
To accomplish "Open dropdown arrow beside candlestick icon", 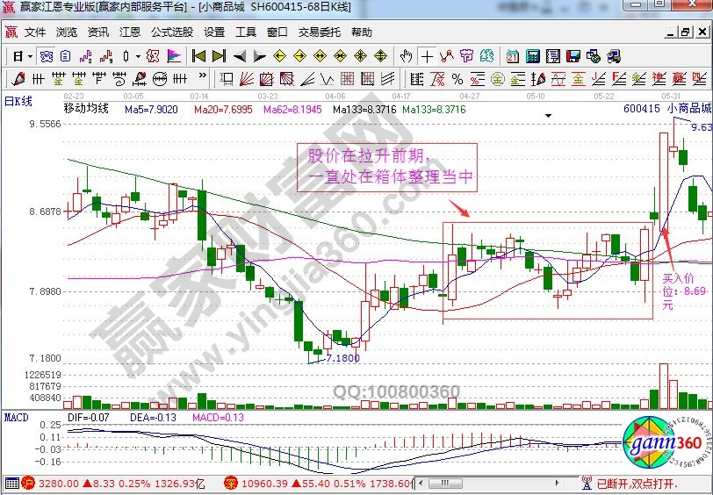I will pos(139,56).
